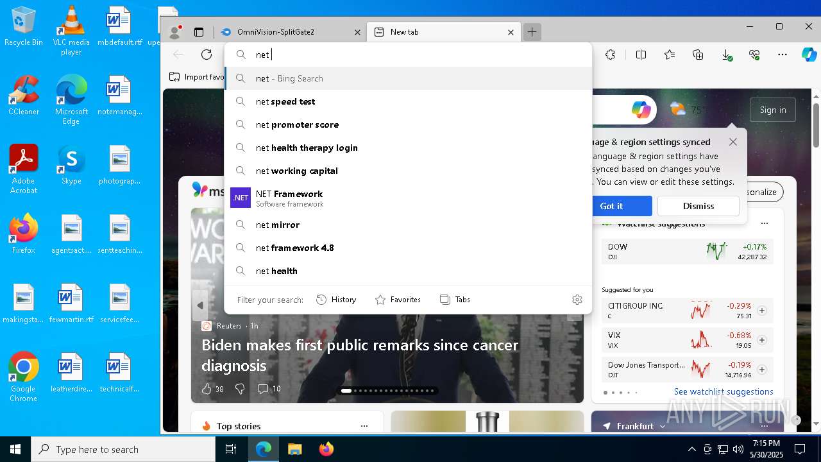The image size is (821, 462).
Task: Open the Downloads toolbar icon
Action: (x=727, y=55)
